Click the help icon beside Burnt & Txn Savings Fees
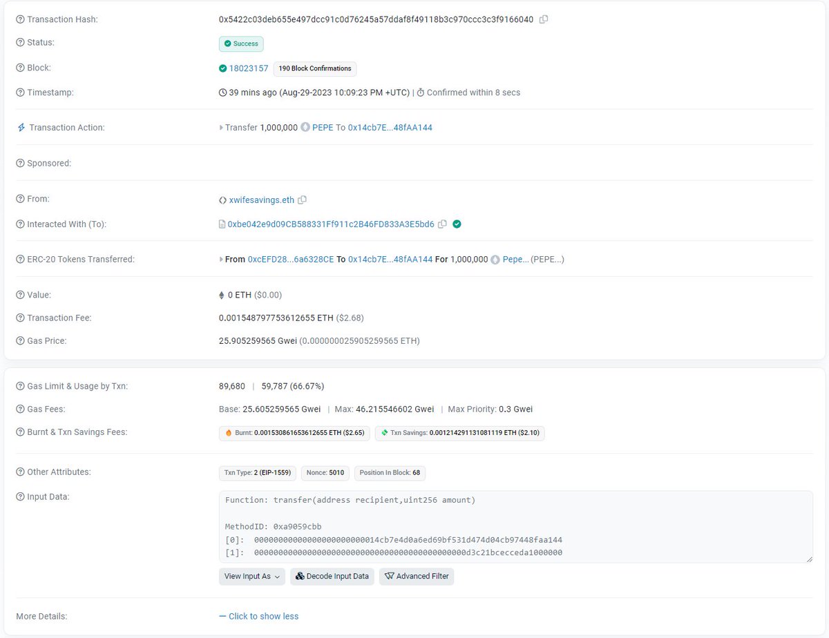The image size is (829, 638). tap(20, 432)
